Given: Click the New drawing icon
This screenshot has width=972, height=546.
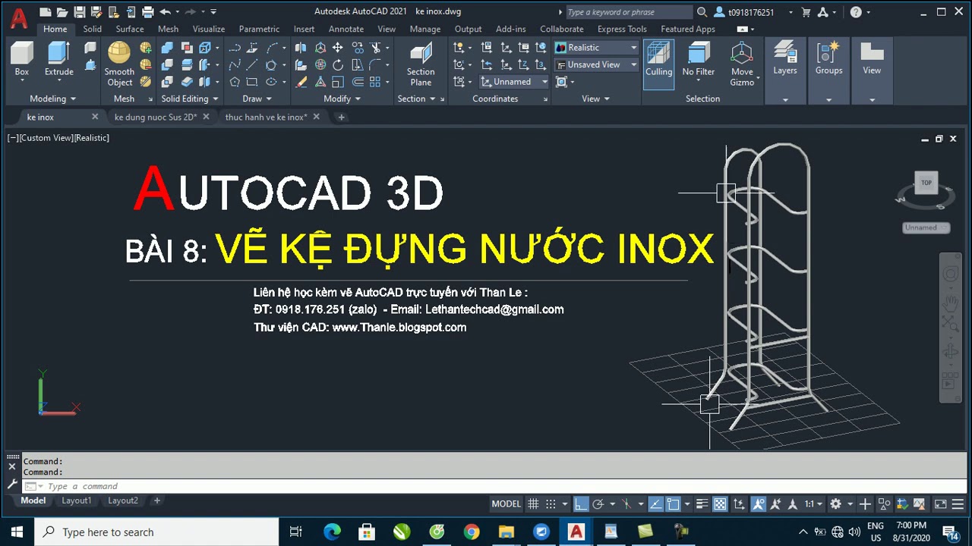Looking at the screenshot, I should [45, 11].
